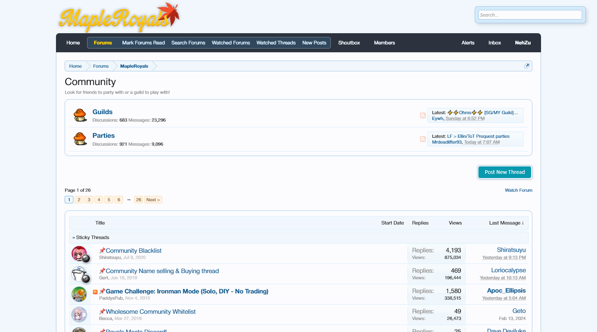The height and width of the screenshot is (332, 597).
Task: Go to page 26 of the thread list
Action: [138, 200]
